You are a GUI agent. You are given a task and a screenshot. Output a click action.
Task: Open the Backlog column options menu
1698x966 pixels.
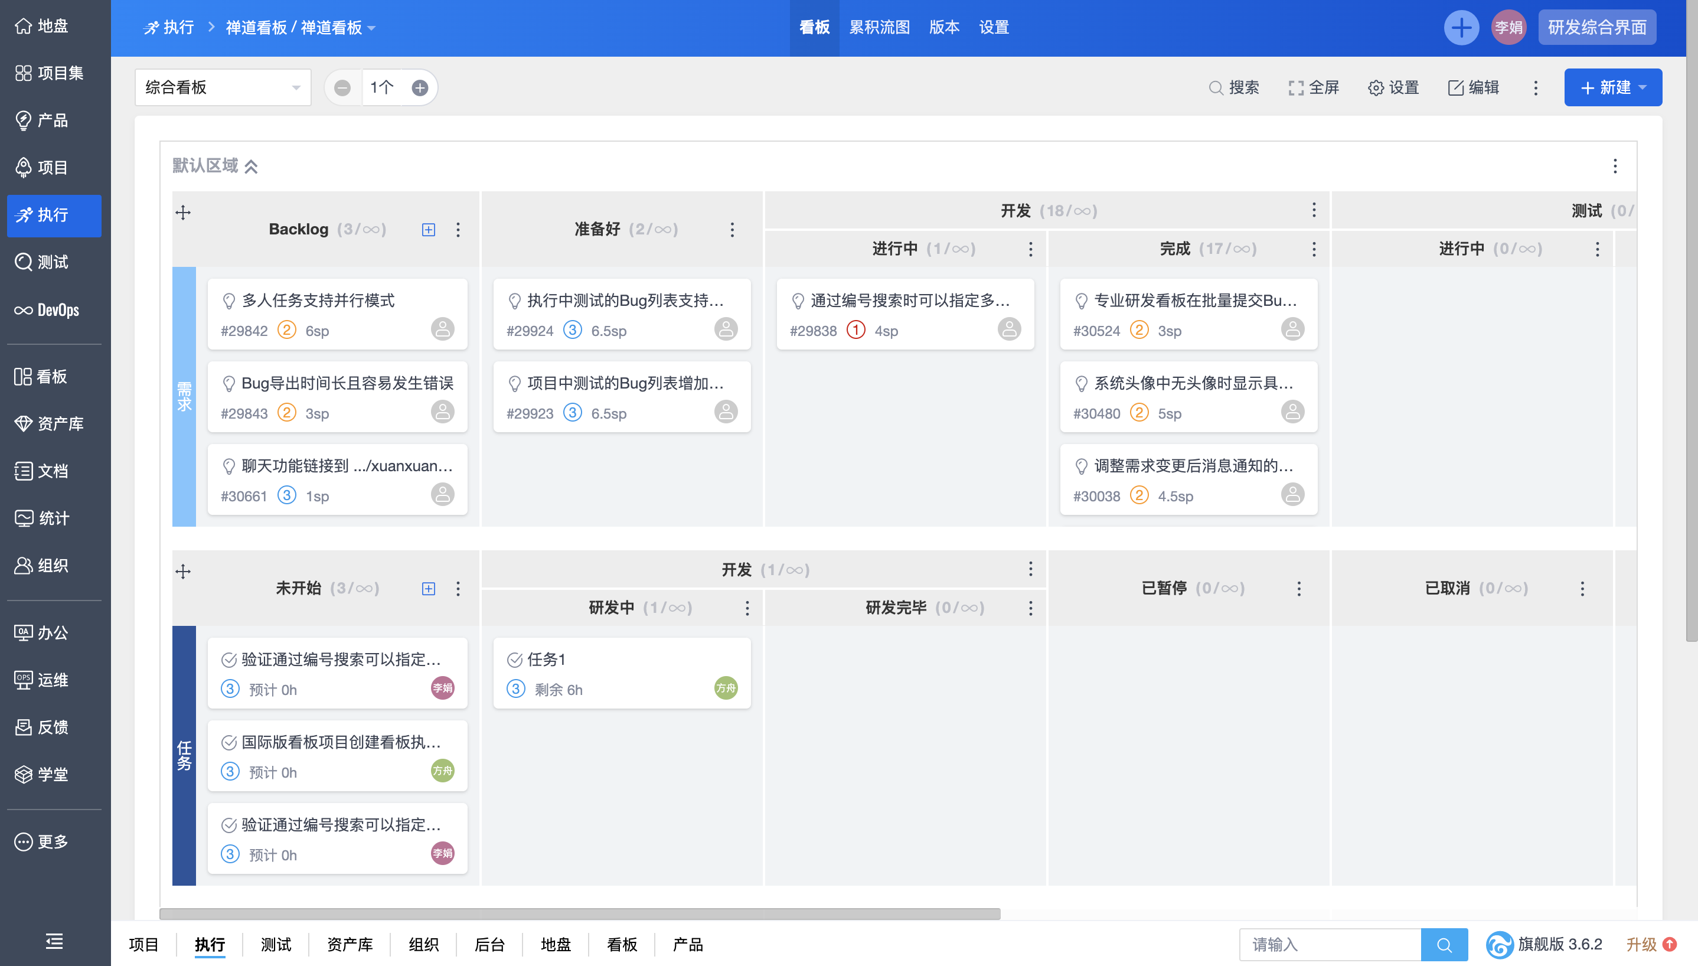click(x=458, y=230)
